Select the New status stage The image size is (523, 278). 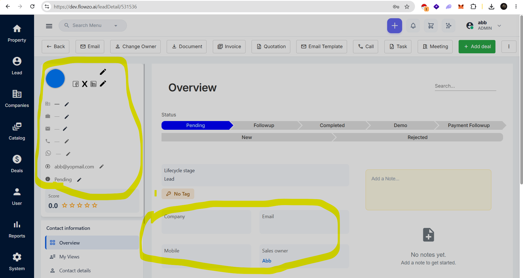(x=247, y=137)
